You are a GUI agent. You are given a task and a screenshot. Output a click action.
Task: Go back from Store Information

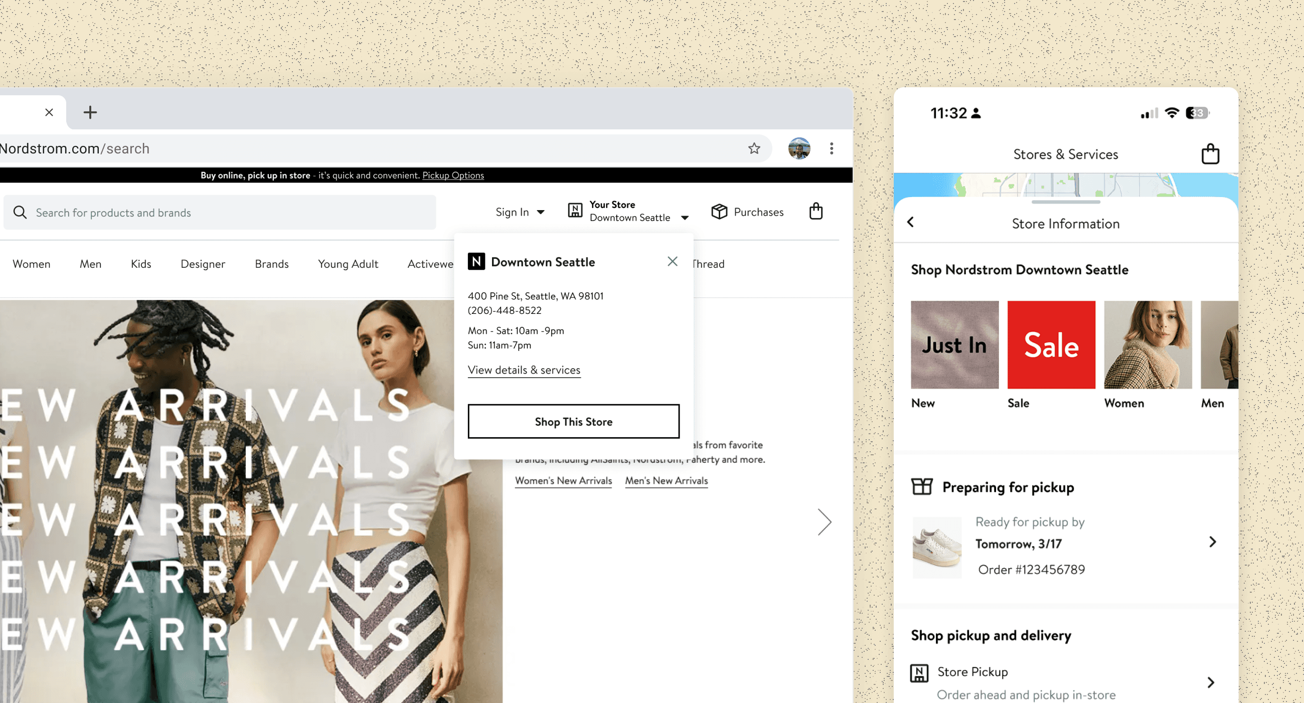click(x=911, y=222)
